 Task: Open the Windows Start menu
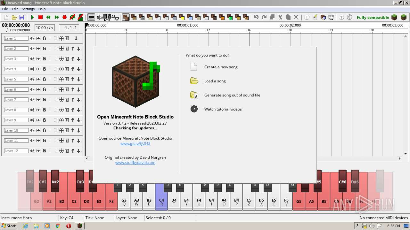pyautogui.click(x=9, y=226)
